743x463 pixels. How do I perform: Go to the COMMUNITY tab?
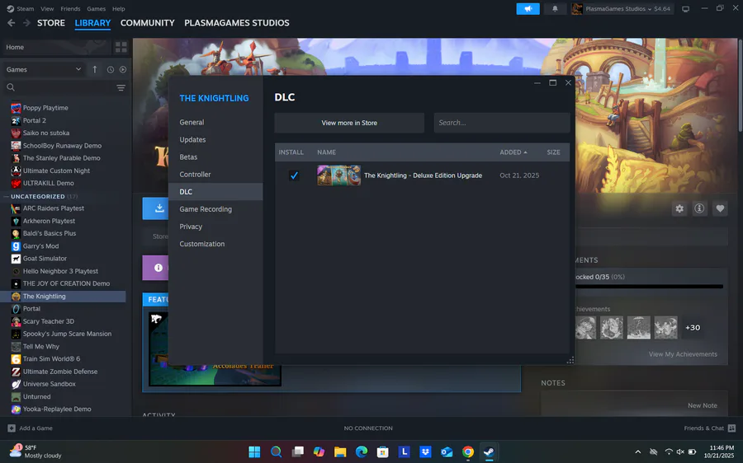pyautogui.click(x=148, y=23)
